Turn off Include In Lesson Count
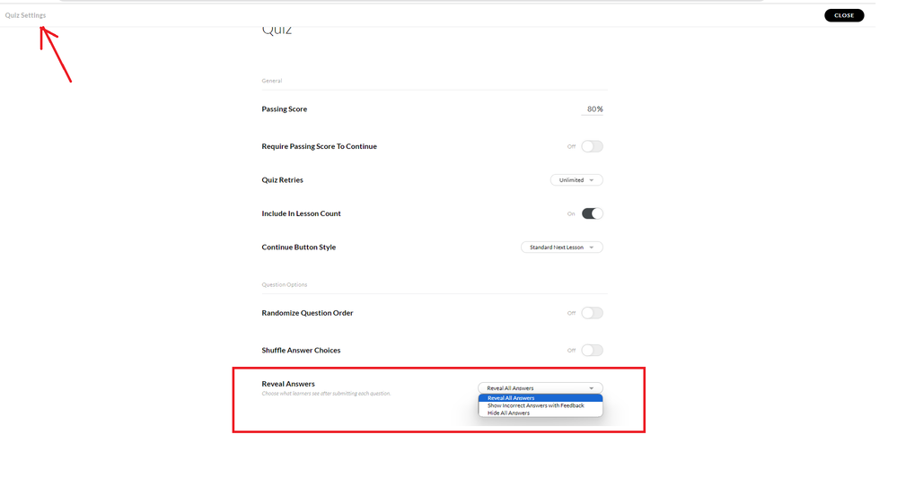This screenshot has height=504, width=897. pyautogui.click(x=592, y=213)
